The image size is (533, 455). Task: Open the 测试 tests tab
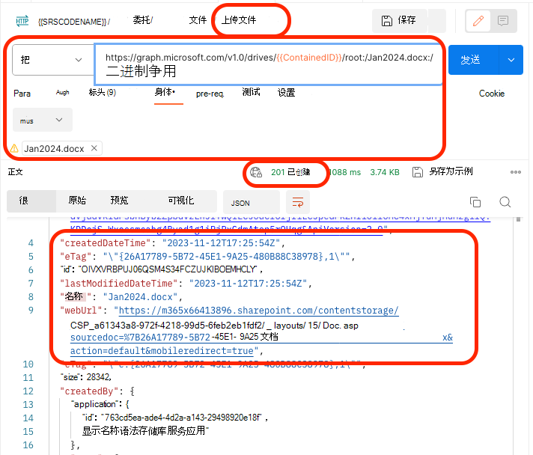[252, 92]
